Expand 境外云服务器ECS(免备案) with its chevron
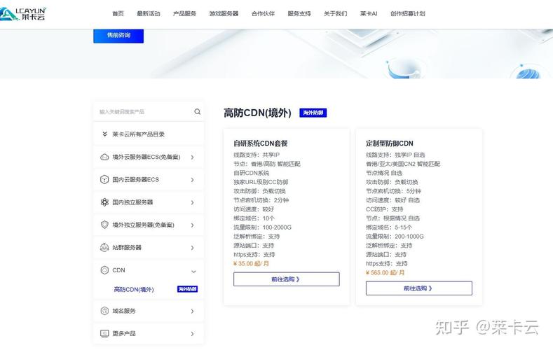 click(x=193, y=157)
